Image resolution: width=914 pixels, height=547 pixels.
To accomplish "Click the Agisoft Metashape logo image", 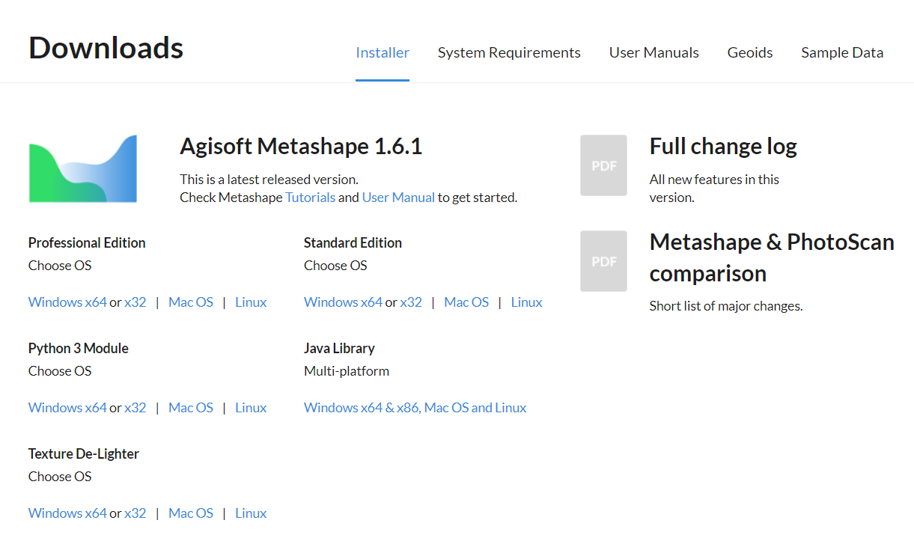I will click(83, 168).
